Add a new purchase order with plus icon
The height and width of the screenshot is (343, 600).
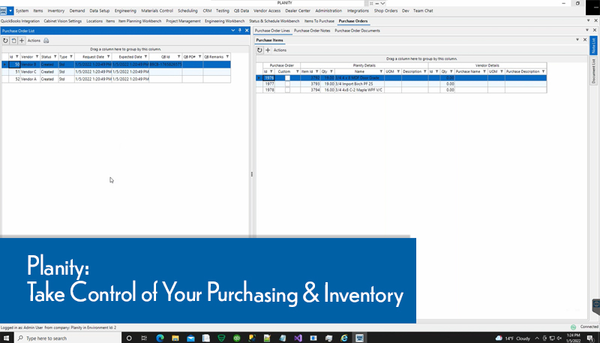pos(22,41)
